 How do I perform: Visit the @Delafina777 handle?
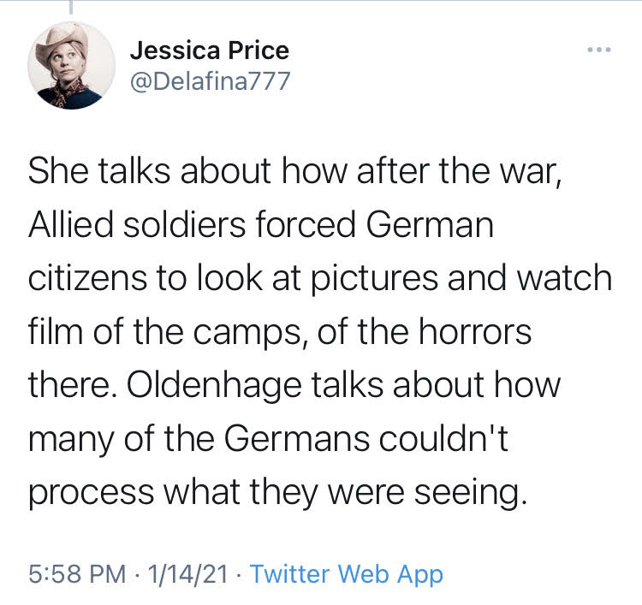pos(210,81)
